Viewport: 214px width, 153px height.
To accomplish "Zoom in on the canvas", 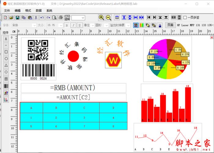I will pos(101,17).
